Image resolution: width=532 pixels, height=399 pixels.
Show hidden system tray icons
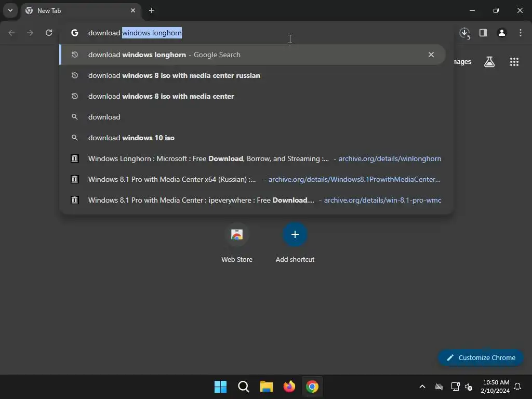click(422, 387)
